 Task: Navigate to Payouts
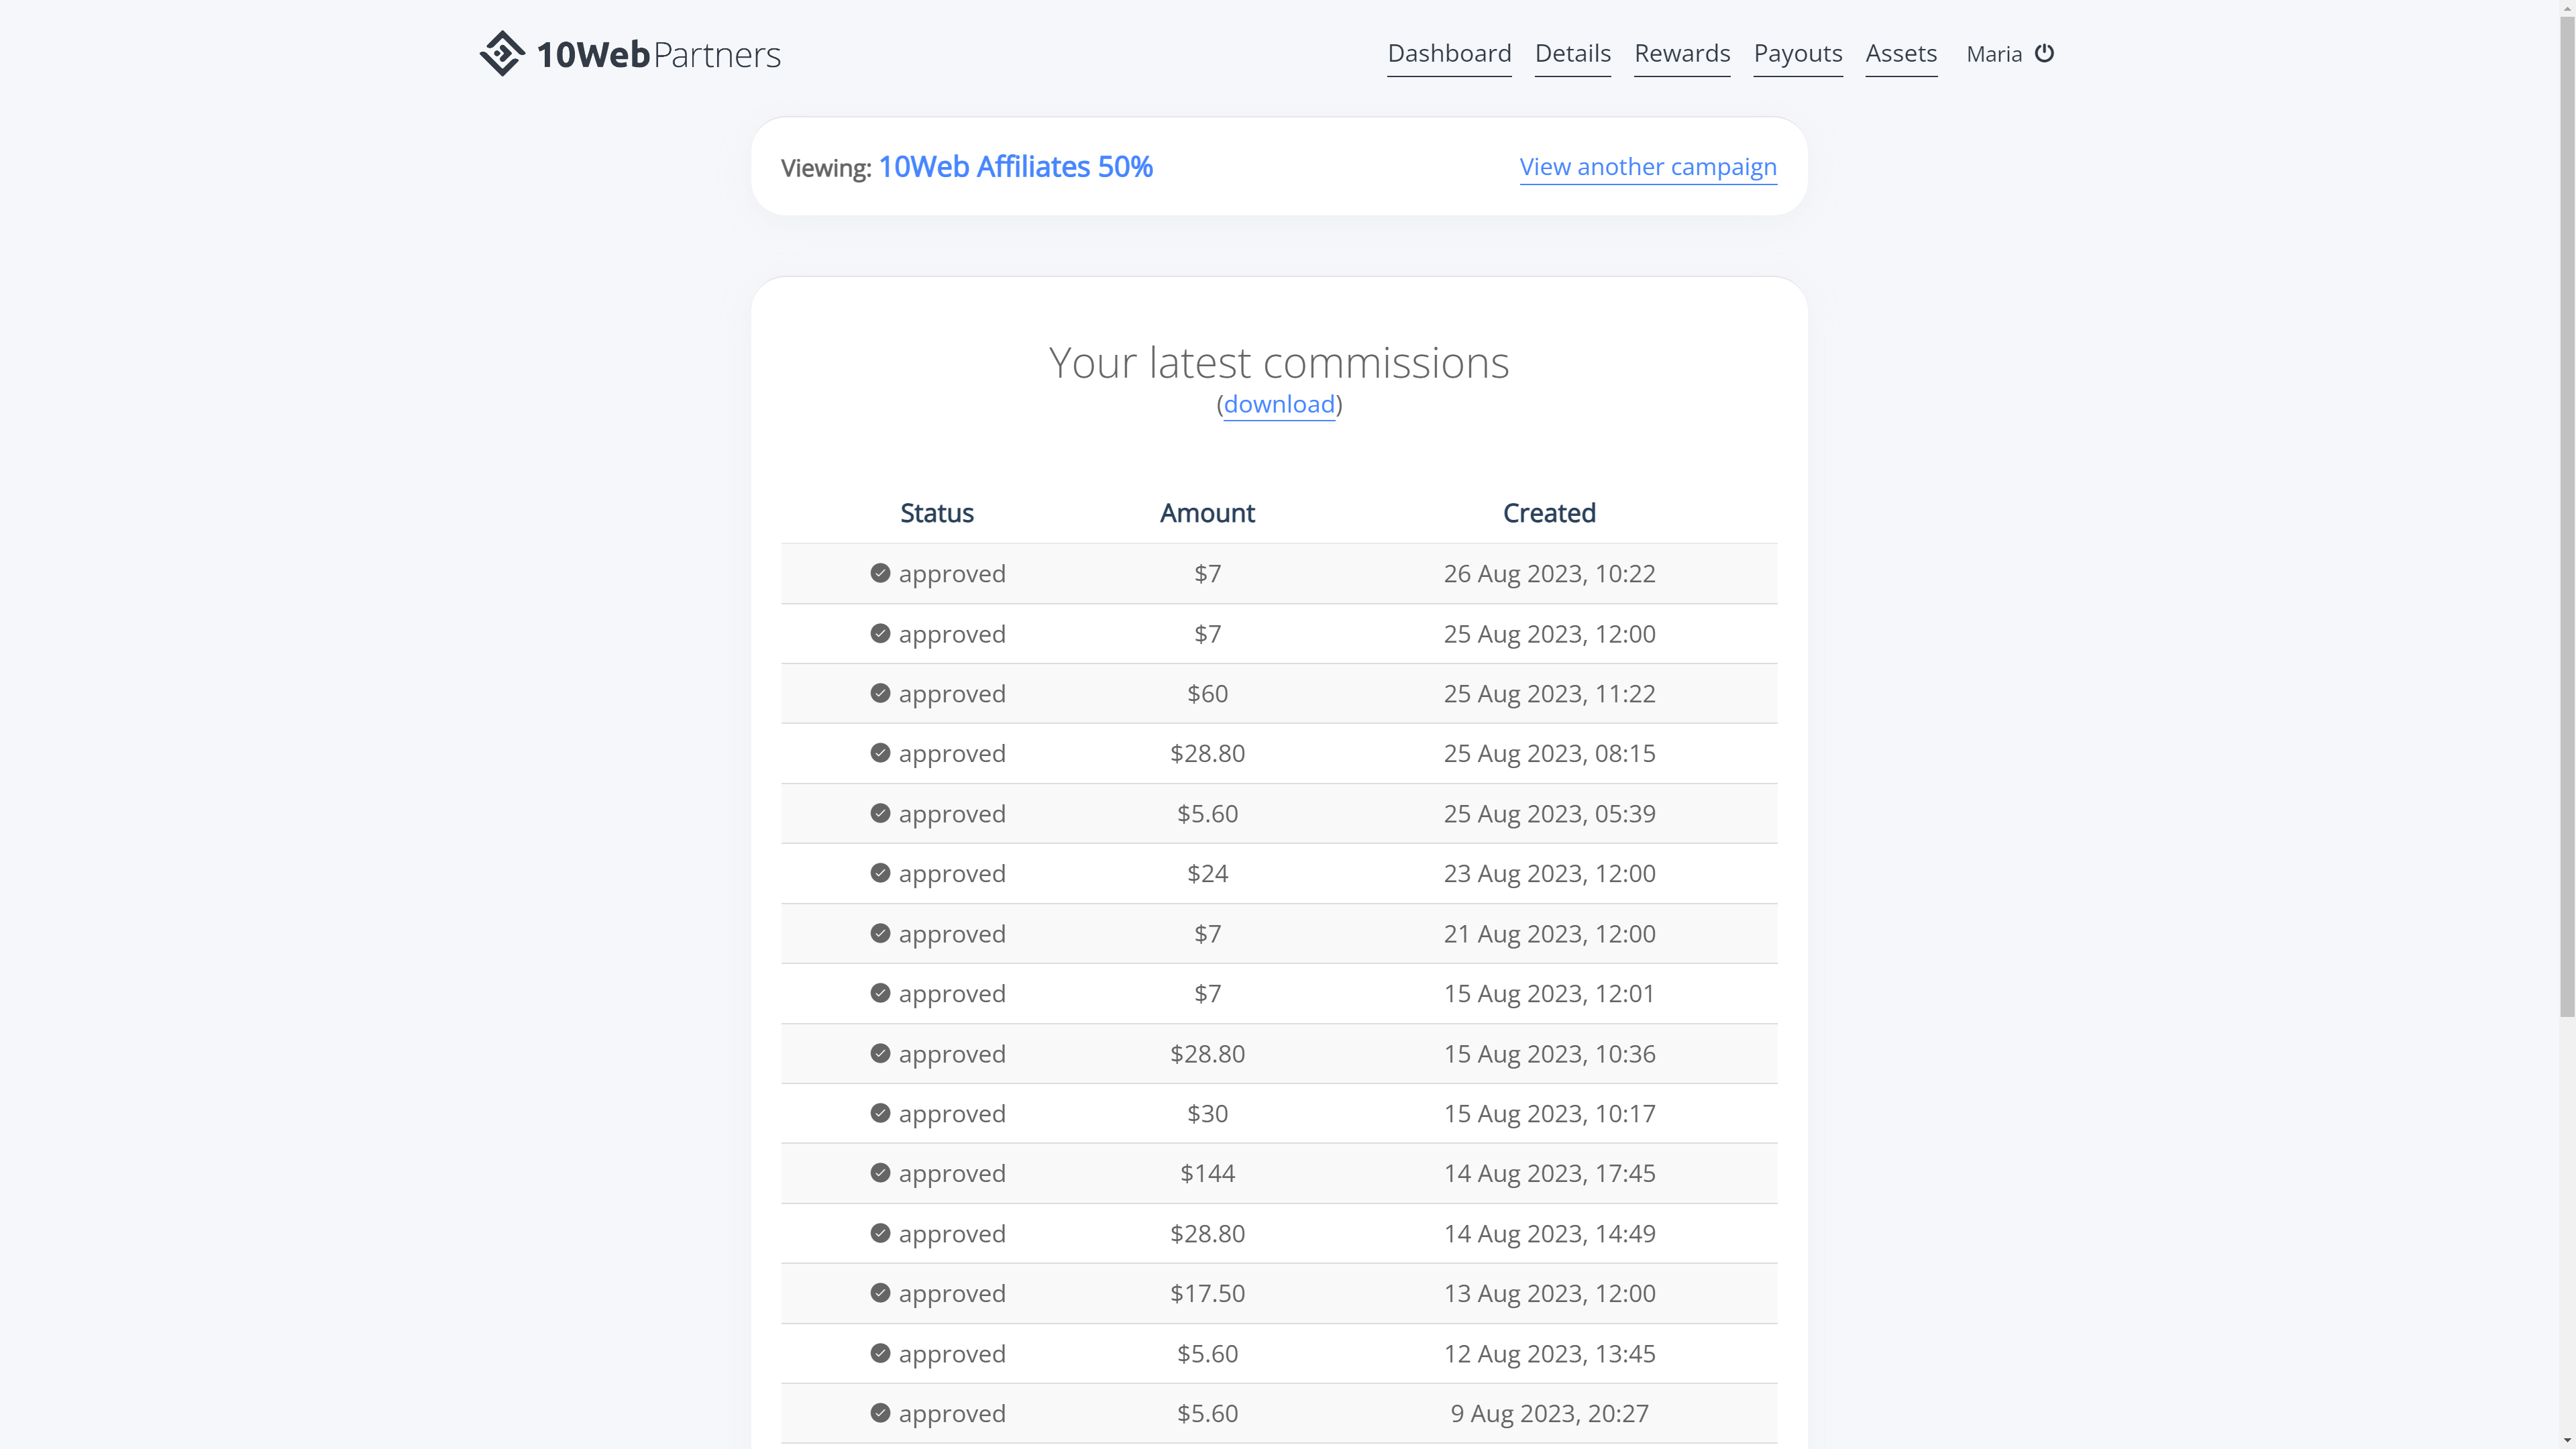[x=1798, y=54]
